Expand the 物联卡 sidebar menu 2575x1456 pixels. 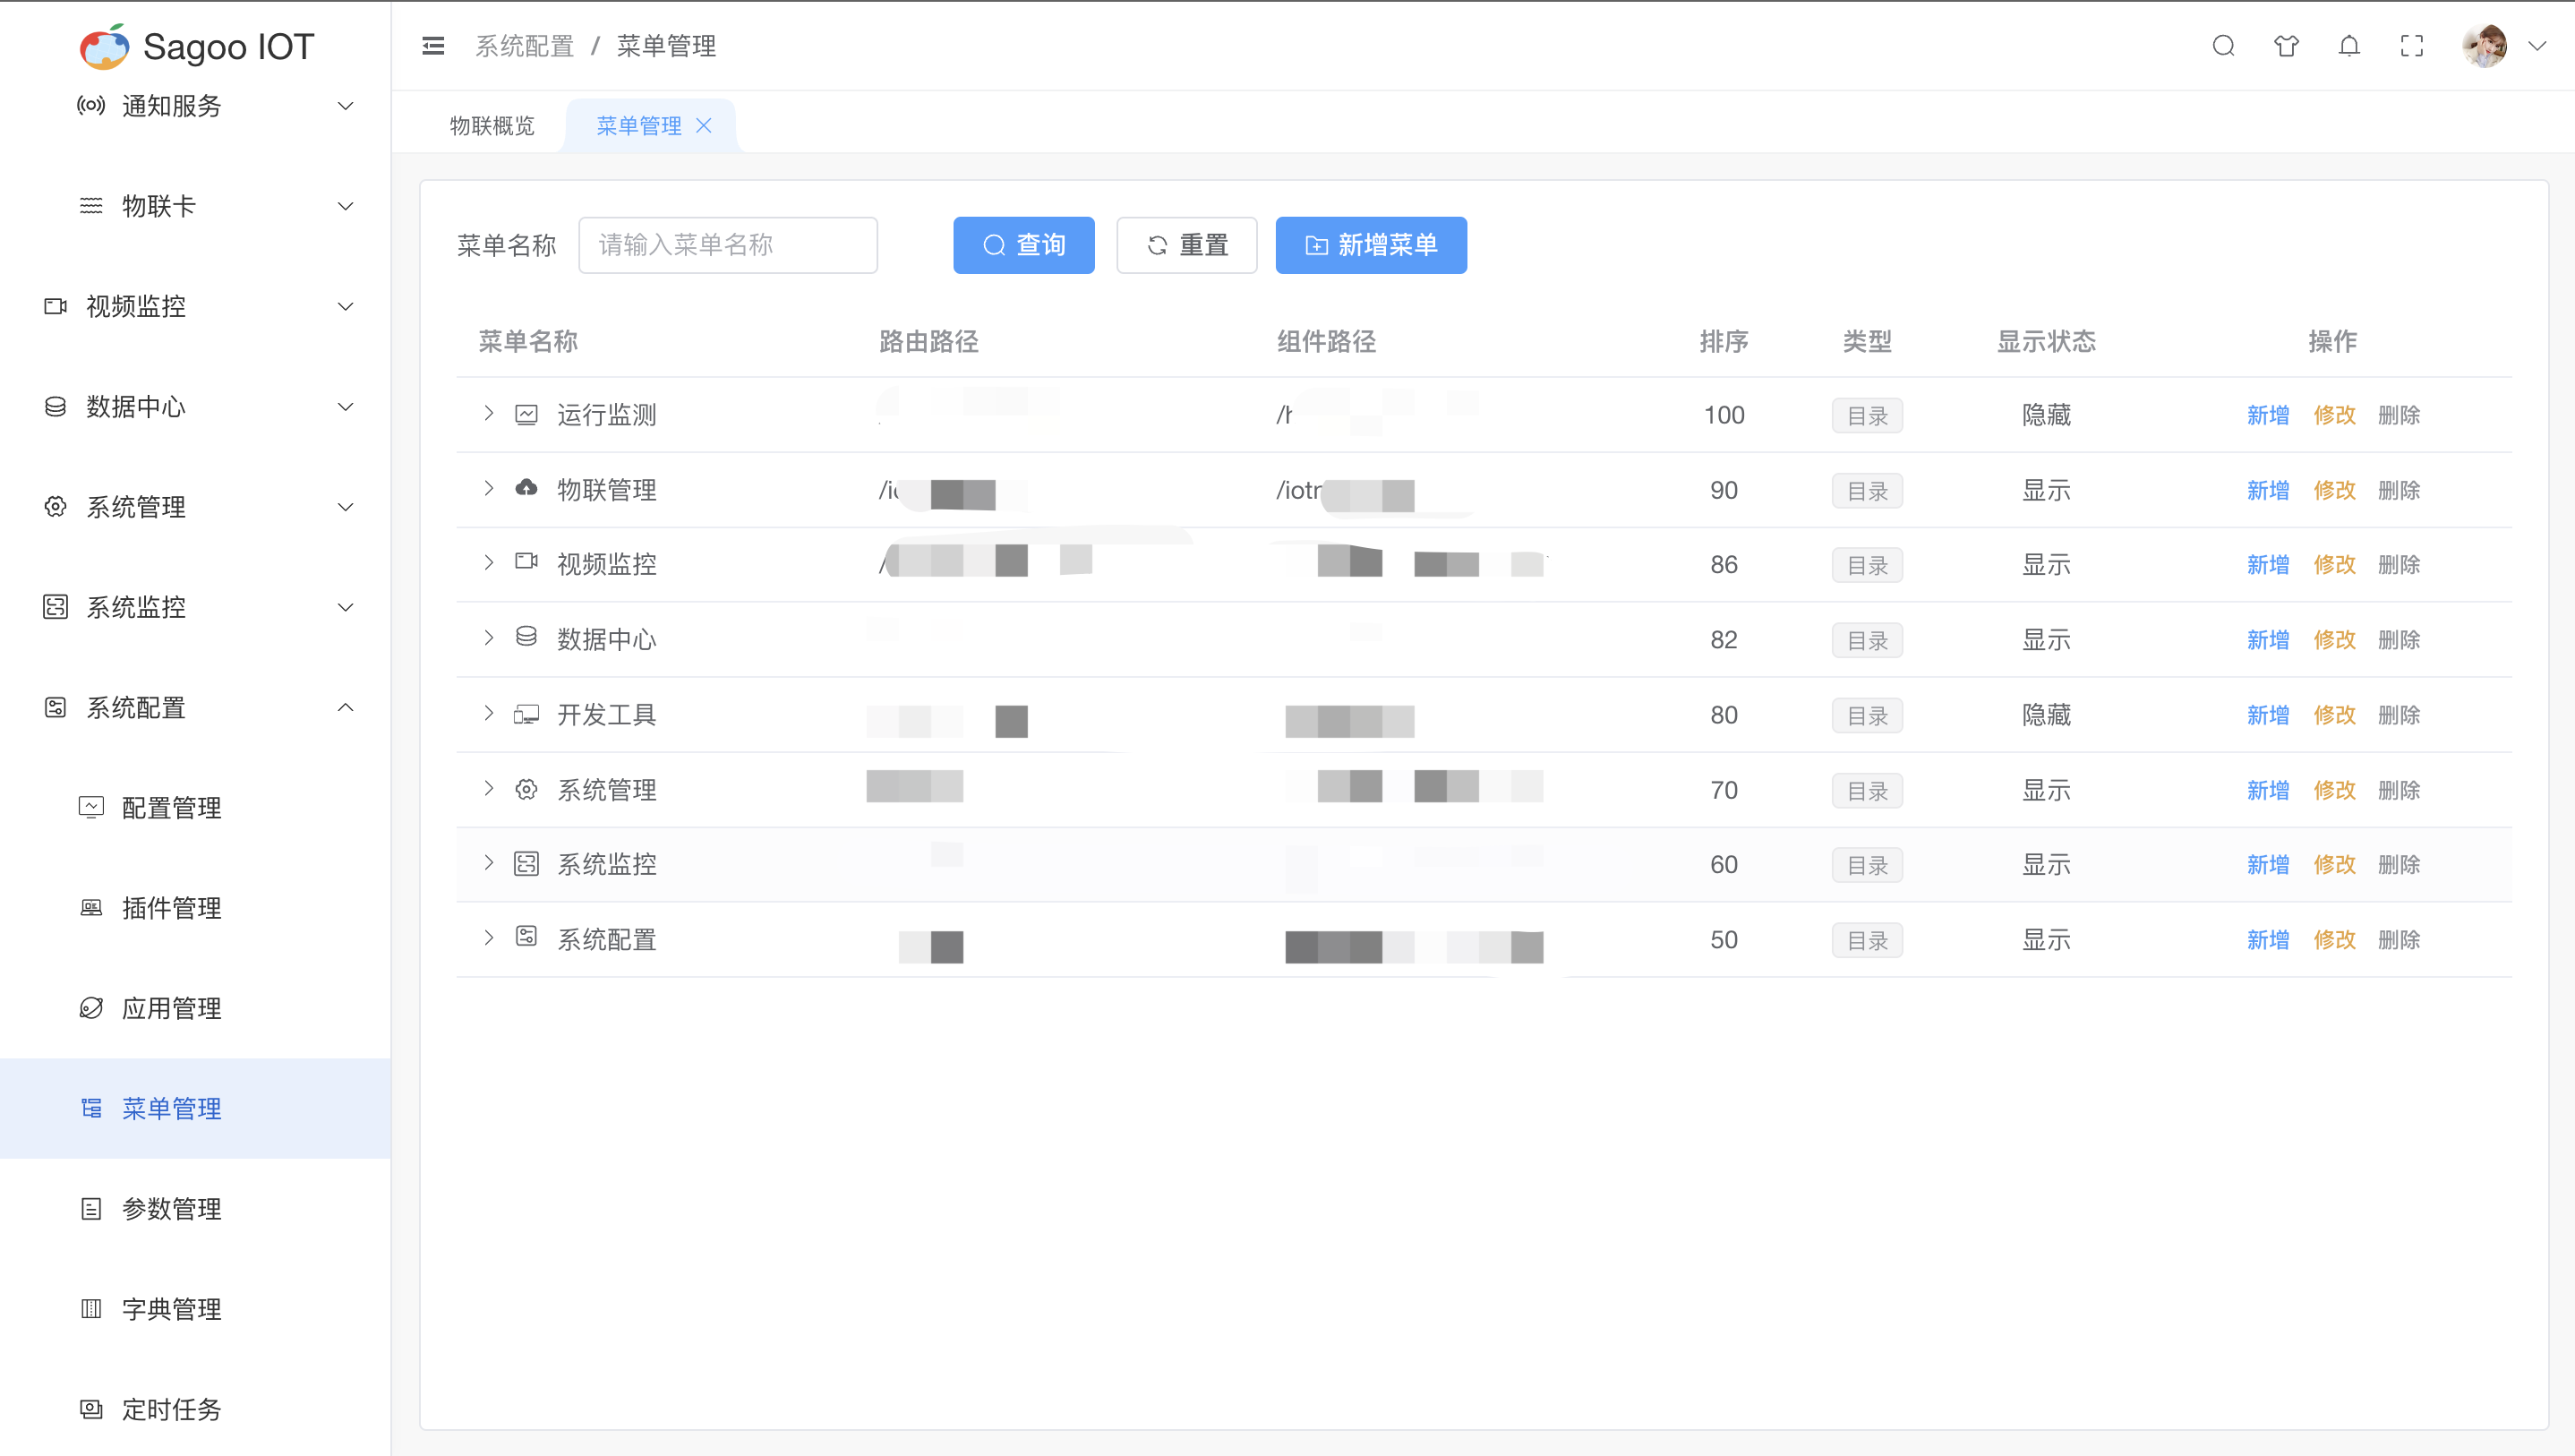coord(196,206)
